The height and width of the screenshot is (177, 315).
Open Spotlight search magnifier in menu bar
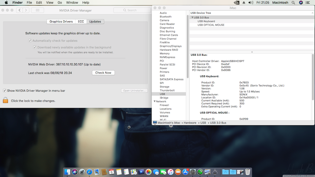pos(294,3)
